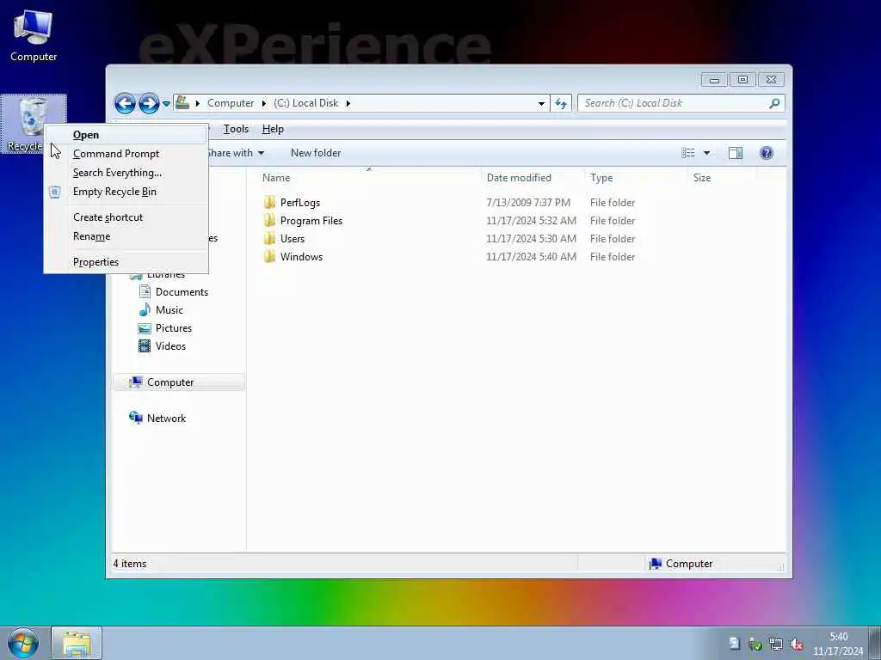Viewport: 881px width, 660px height.
Task: Choose Command Prompt from the context menu
Action: [x=126, y=154]
